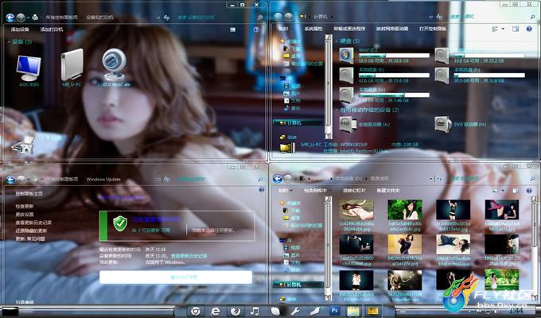
Task: Open 控制面板主页 link in Windows Update
Action: pyautogui.click(x=29, y=194)
